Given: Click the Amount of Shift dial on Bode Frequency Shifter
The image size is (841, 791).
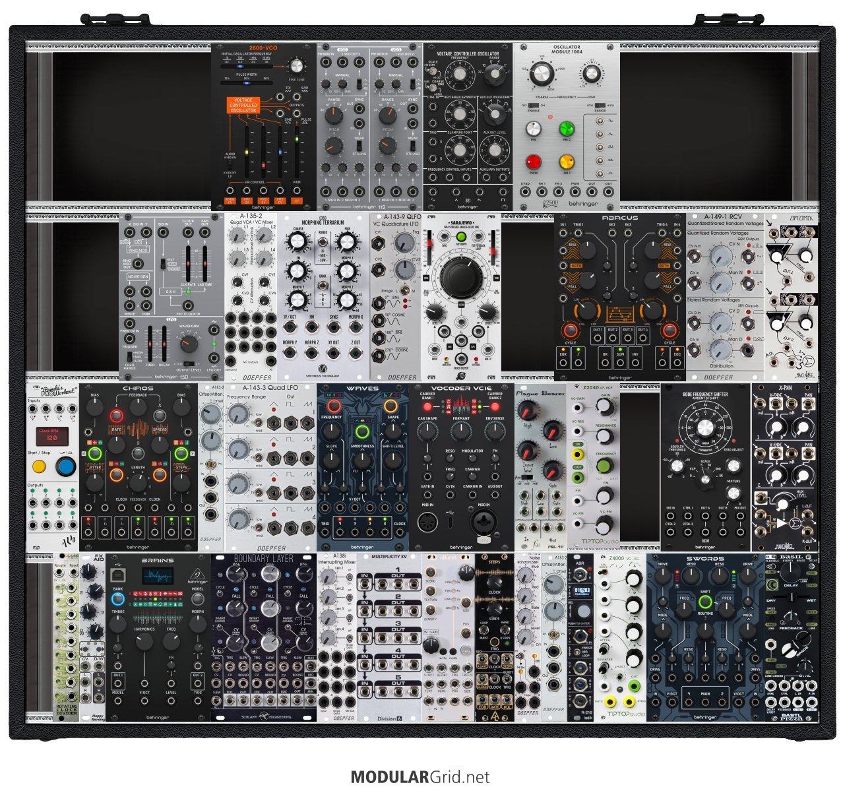Looking at the screenshot, I should [x=705, y=428].
